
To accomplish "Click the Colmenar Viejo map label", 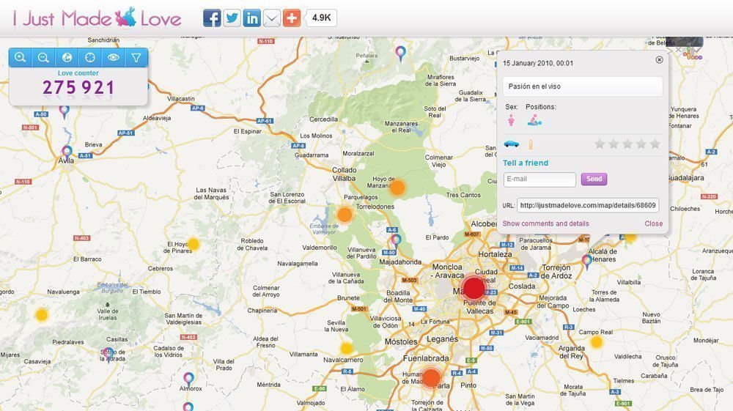I will click(x=438, y=160).
